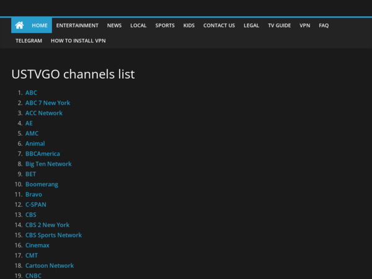Screen dimensions: 372x279
Task: Open the SPORTS menu item
Action: tap(165, 25)
